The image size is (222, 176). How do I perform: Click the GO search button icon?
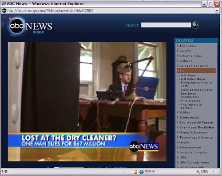[x=195, y=25]
